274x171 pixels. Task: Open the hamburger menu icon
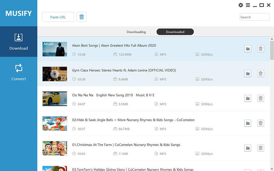[x=248, y=5]
